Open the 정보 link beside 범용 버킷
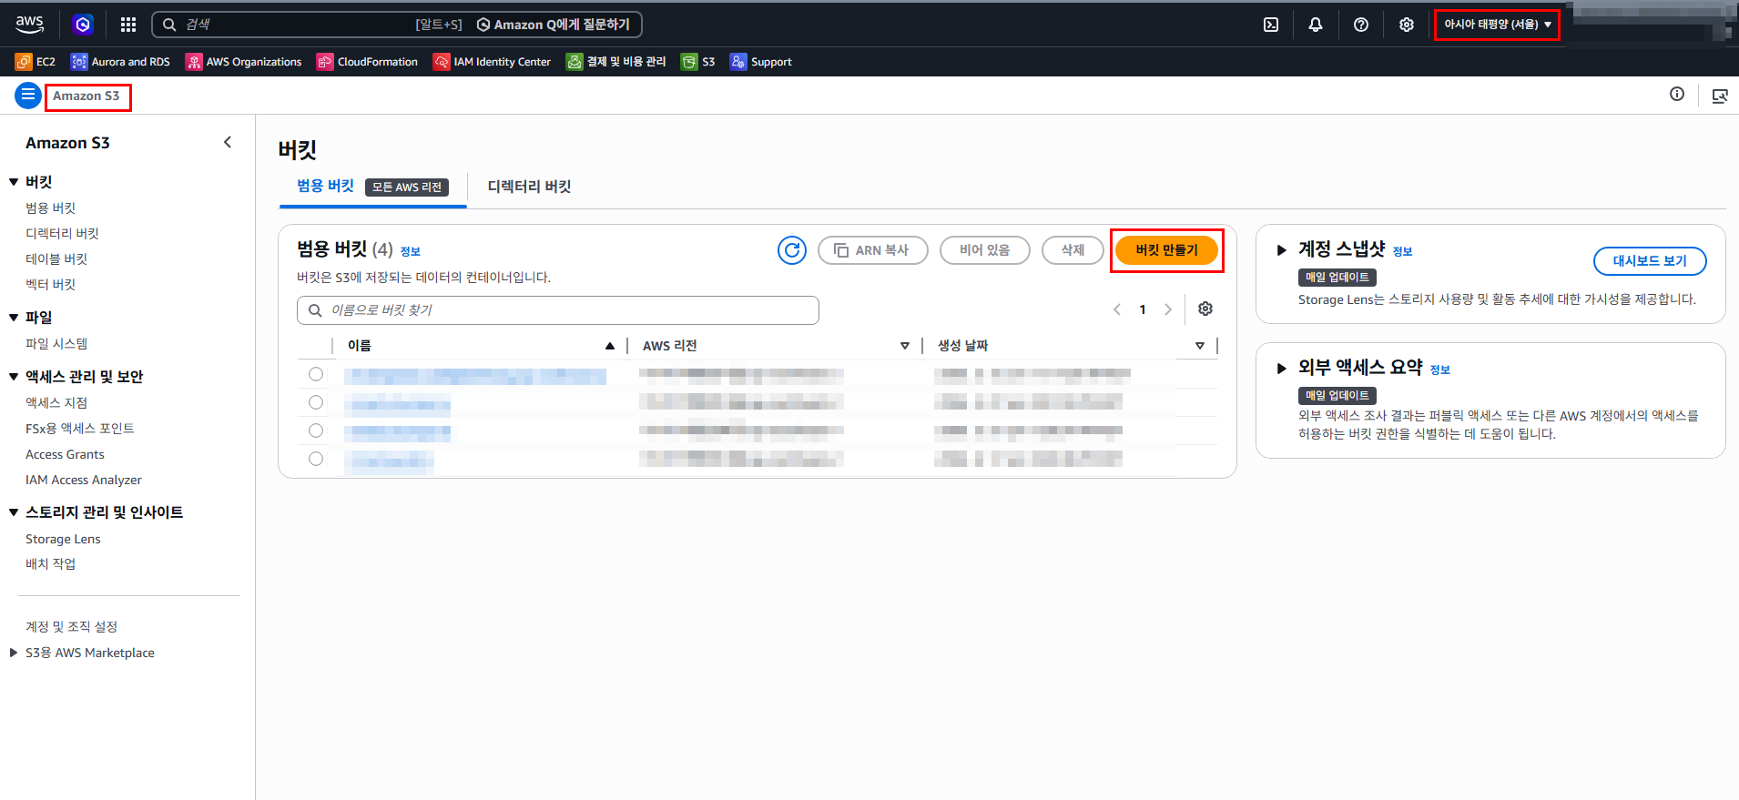The width and height of the screenshot is (1739, 800). (x=411, y=252)
